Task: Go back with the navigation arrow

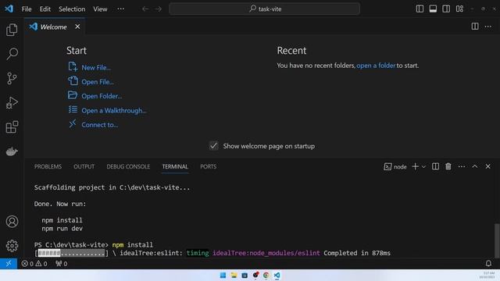Action: (145, 9)
